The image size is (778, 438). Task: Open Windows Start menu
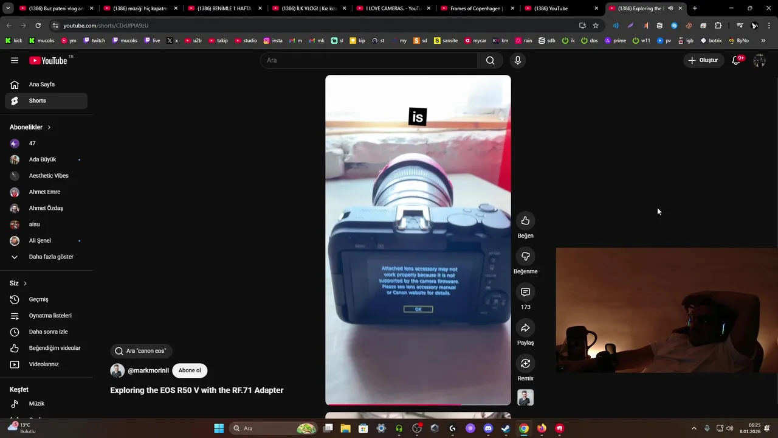click(x=219, y=428)
